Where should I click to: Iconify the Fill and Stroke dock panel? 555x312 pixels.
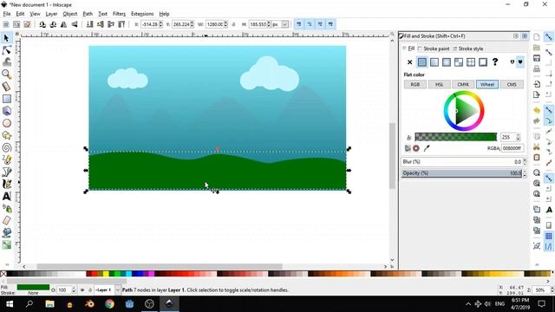pos(516,36)
